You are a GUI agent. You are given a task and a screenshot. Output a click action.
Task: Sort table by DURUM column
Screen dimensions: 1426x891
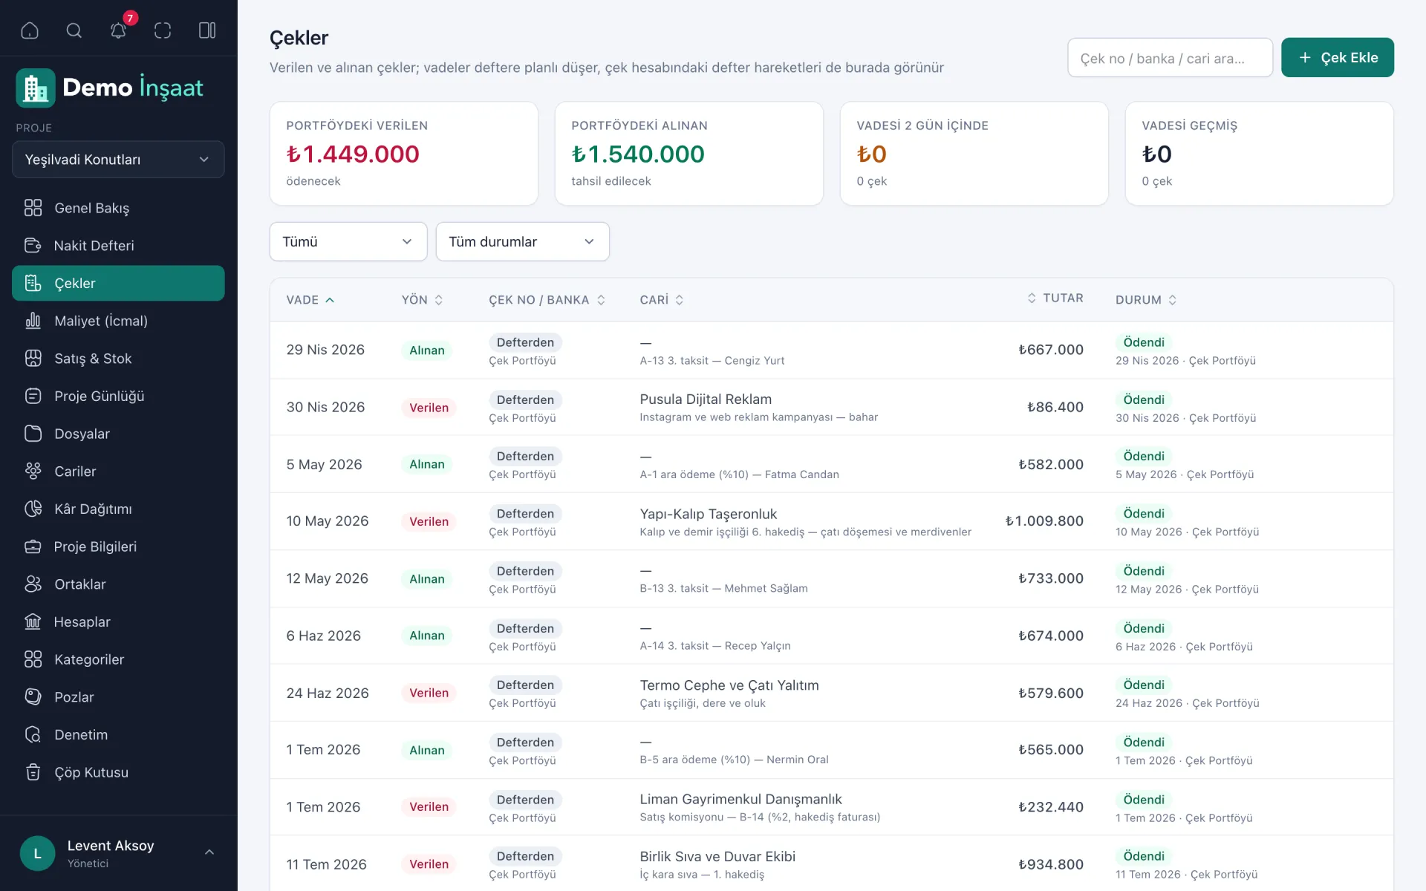point(1146,300)
